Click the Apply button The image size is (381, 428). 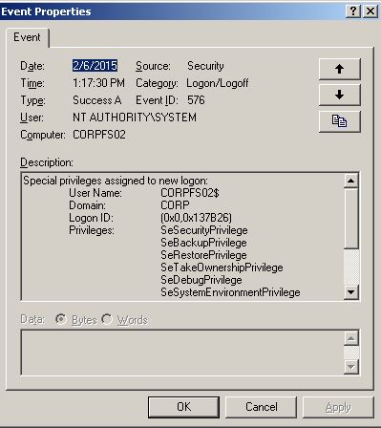pos(338,407)
